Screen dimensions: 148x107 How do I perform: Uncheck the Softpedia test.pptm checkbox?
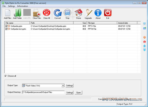click(x=6, y=29)
